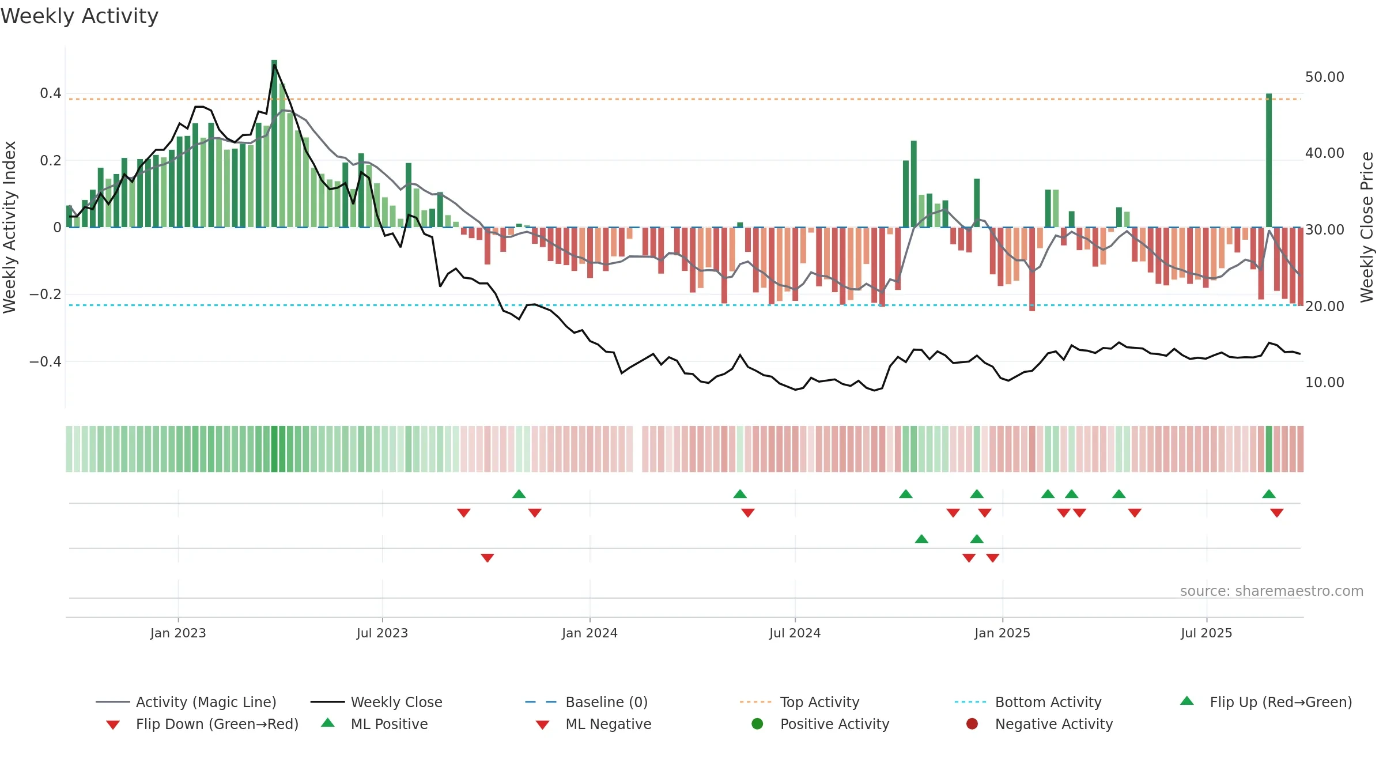The width and height of the screenshot is (1383, 778).
Task: Click Top Activity dotted orange swatch
Action: [x=755, y=702]
